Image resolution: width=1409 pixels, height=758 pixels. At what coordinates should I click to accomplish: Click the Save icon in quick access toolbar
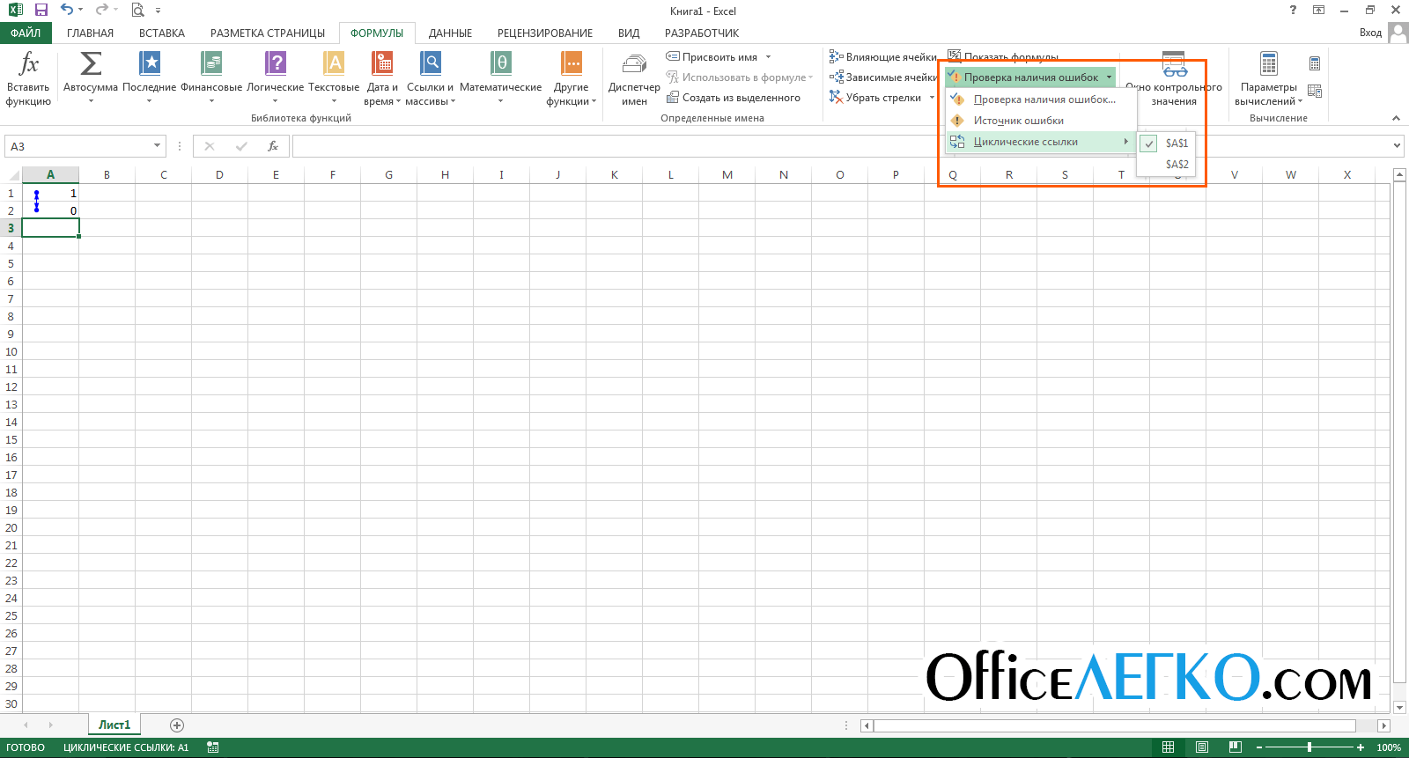(41, 11)
